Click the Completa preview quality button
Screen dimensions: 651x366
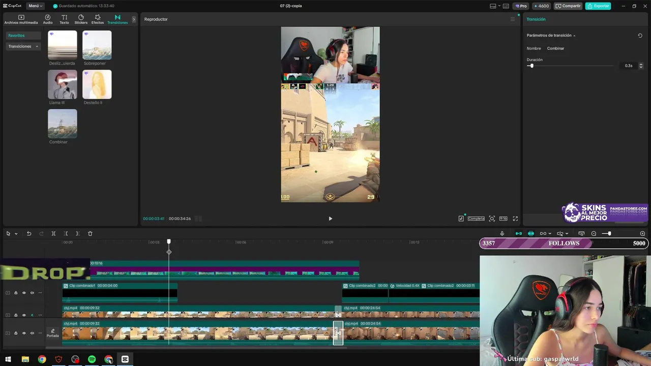[476, 219]
